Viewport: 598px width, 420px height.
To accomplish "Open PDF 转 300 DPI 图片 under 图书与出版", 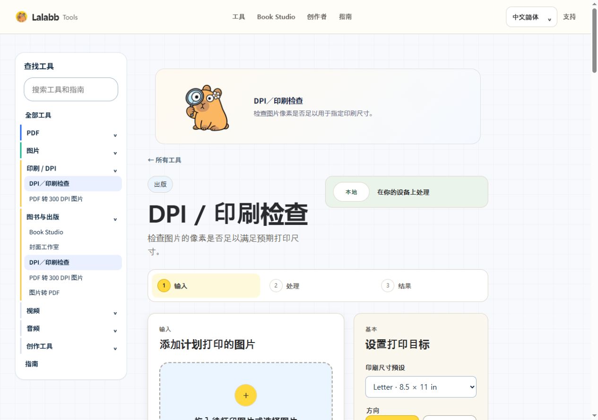I will tap(73, 278).
